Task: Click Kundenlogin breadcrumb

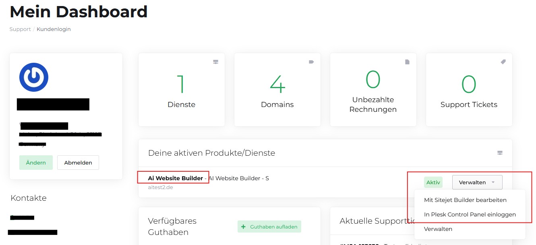Action: pos(54,29)
